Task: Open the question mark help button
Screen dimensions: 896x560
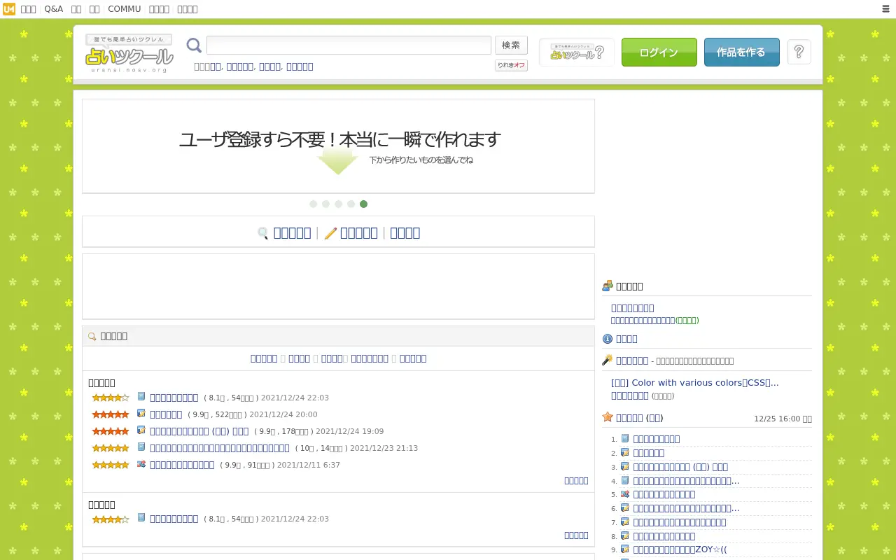Action: [x=799, y=52]
